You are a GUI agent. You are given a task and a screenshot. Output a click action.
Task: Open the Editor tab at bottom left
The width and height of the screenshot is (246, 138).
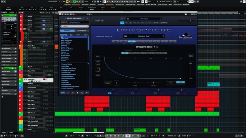[11, 133]
